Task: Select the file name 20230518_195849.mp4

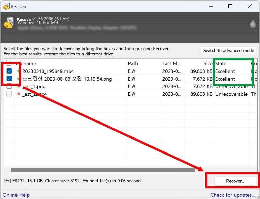Action: pos(48,71)
